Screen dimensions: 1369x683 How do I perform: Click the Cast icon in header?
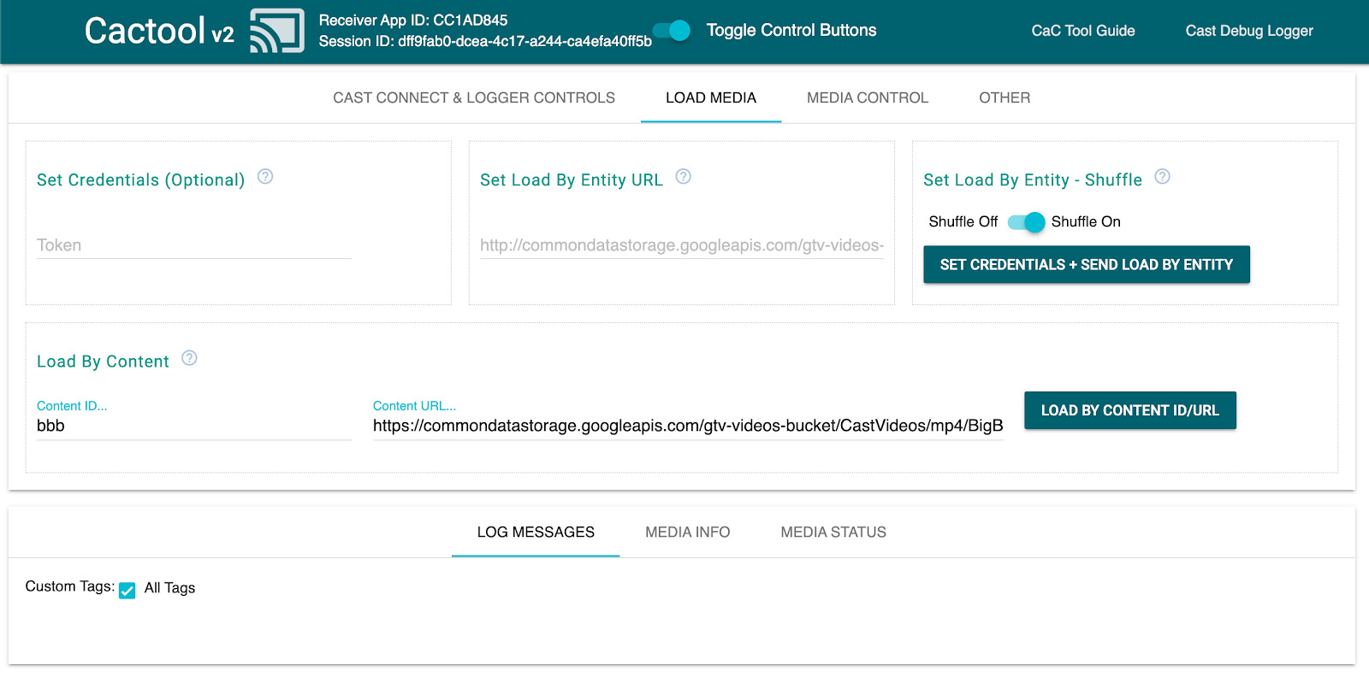(276, 31)
